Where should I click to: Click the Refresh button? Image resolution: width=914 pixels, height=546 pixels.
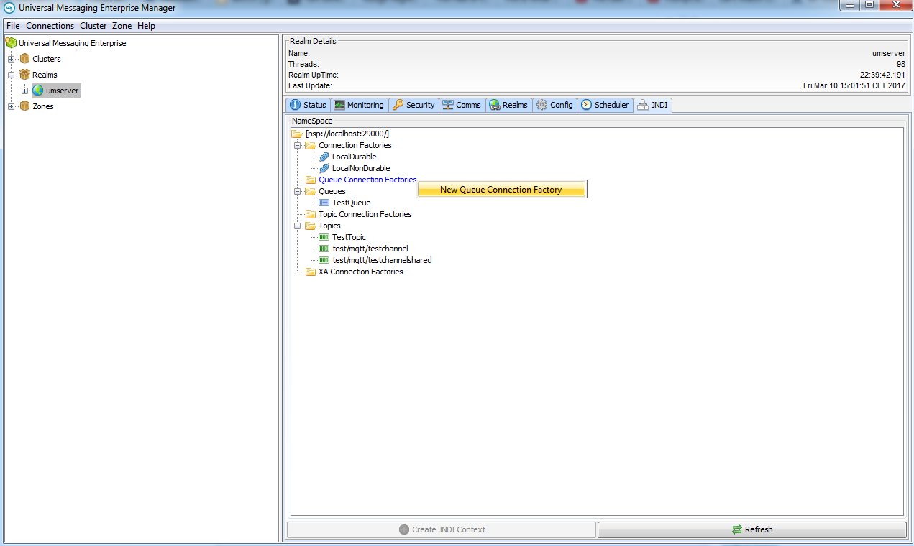click(x=751, y=529)
